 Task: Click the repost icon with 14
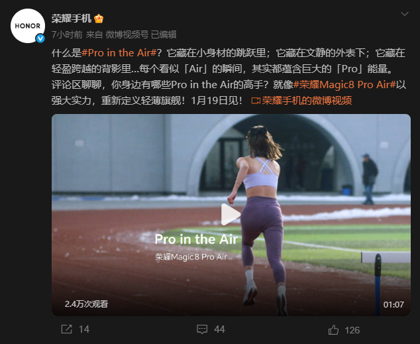(66, 329)
